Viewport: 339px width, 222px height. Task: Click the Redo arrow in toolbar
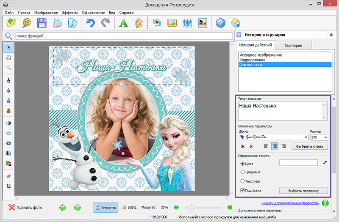(x=105, y=23)
